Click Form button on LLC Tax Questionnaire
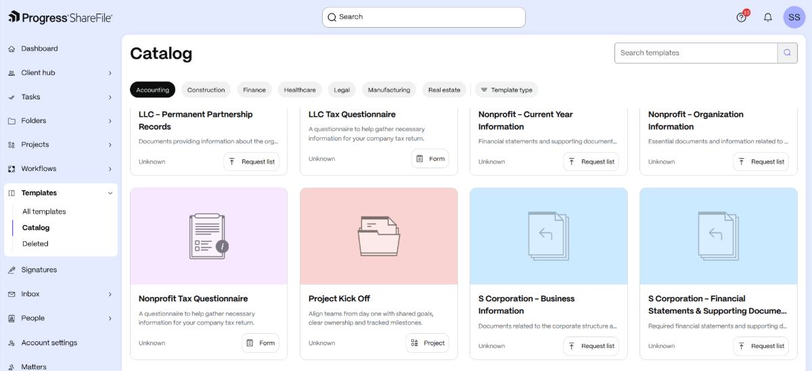The image size is (812, 371). click(x=430, y=159)
